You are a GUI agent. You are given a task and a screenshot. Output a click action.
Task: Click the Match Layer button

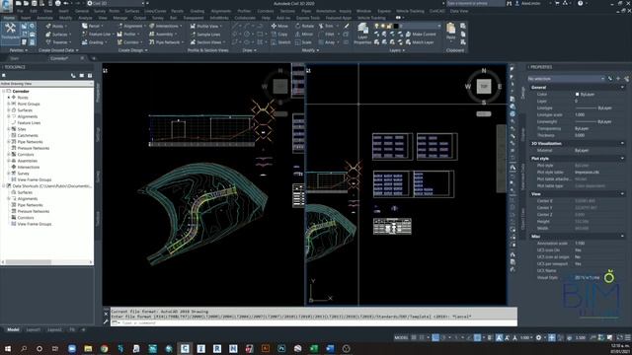click(420, 42)
